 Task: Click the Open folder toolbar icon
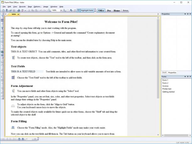click(10, 11)
